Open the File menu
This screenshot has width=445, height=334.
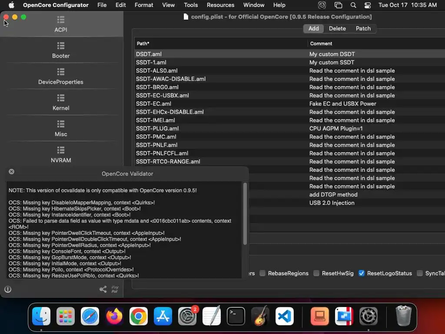tap(102, 5)
